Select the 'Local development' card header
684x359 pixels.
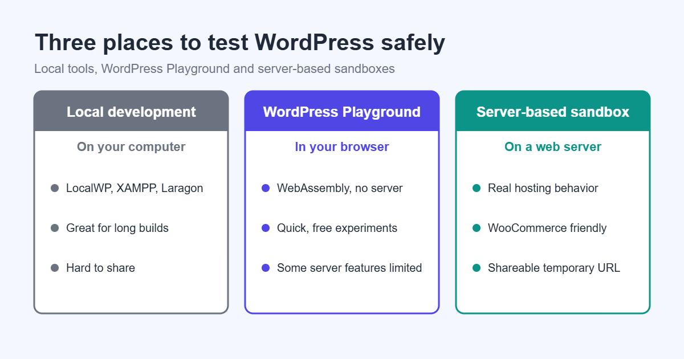(131, 111)
